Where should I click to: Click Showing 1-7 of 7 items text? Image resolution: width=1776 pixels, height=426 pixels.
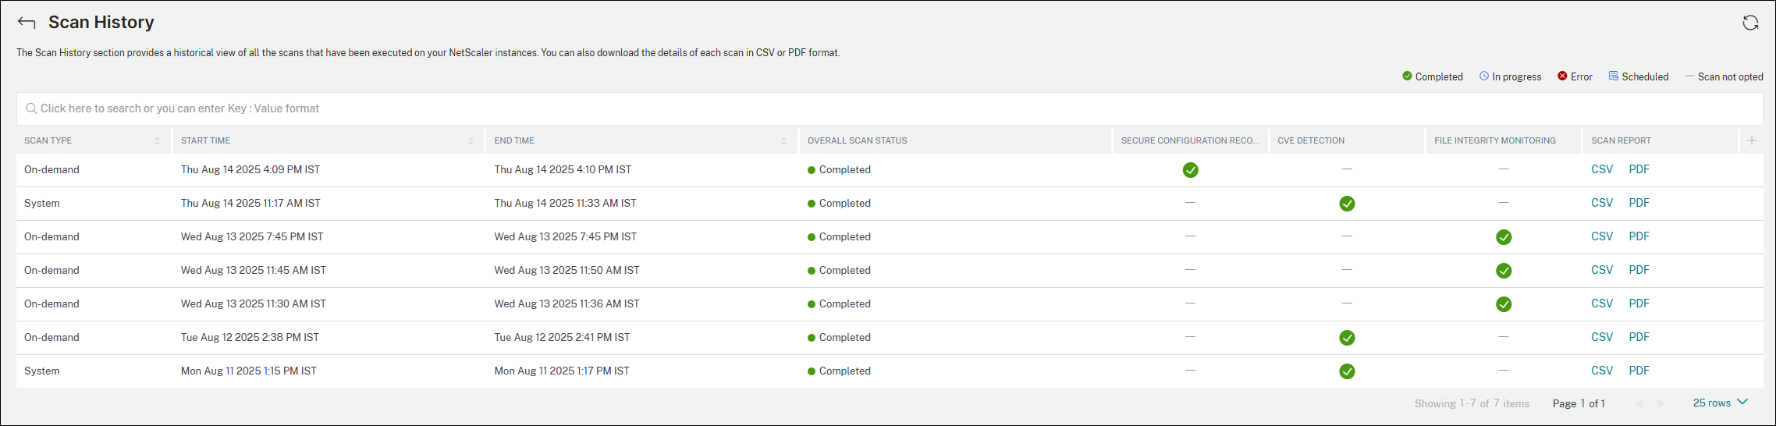[x=1472, y=403]
